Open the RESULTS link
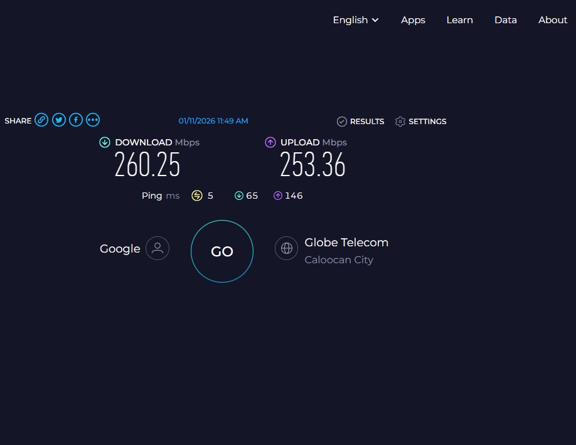This screenshot has width=576, height=445. click(367, 122)
